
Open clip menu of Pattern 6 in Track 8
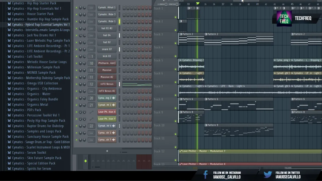[x=181, y=99]
